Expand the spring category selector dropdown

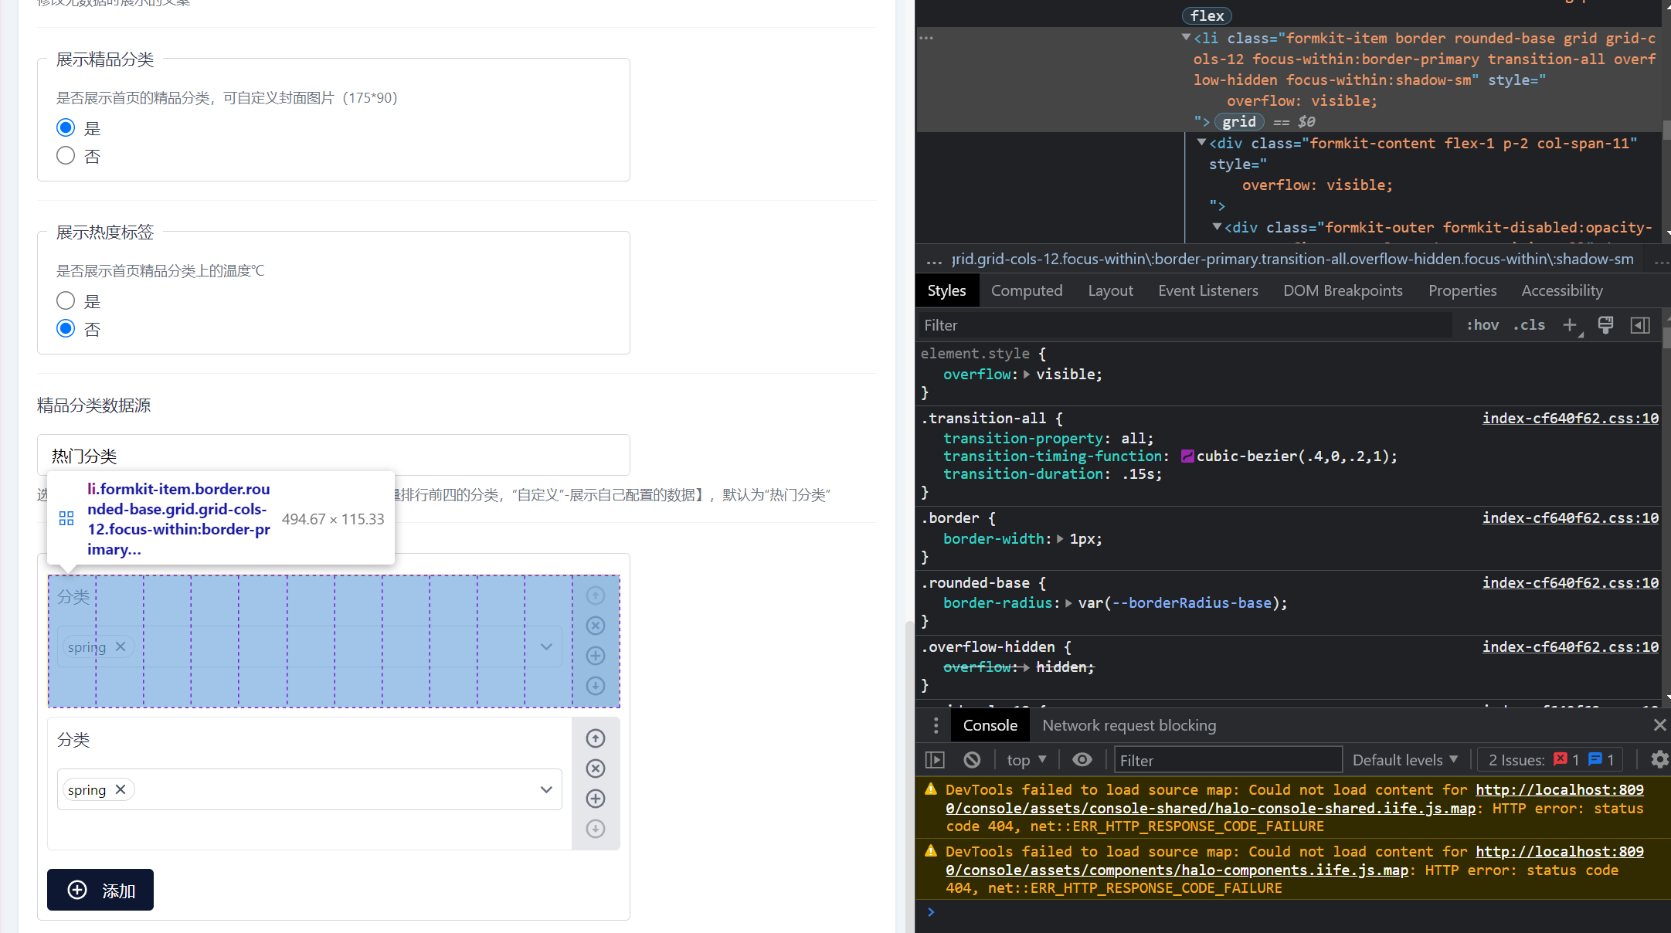546,789
